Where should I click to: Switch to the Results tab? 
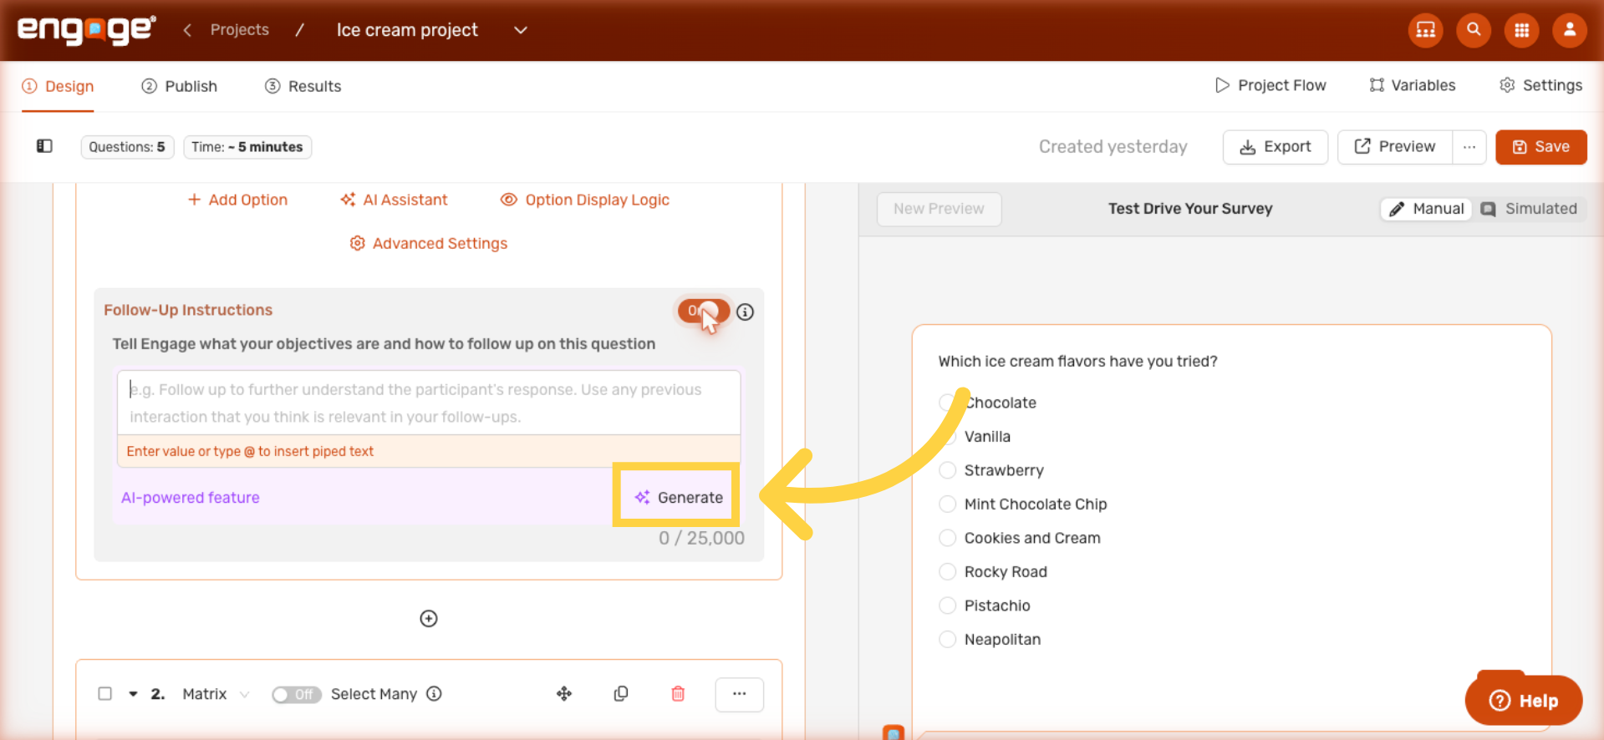[x=303, y=86]
